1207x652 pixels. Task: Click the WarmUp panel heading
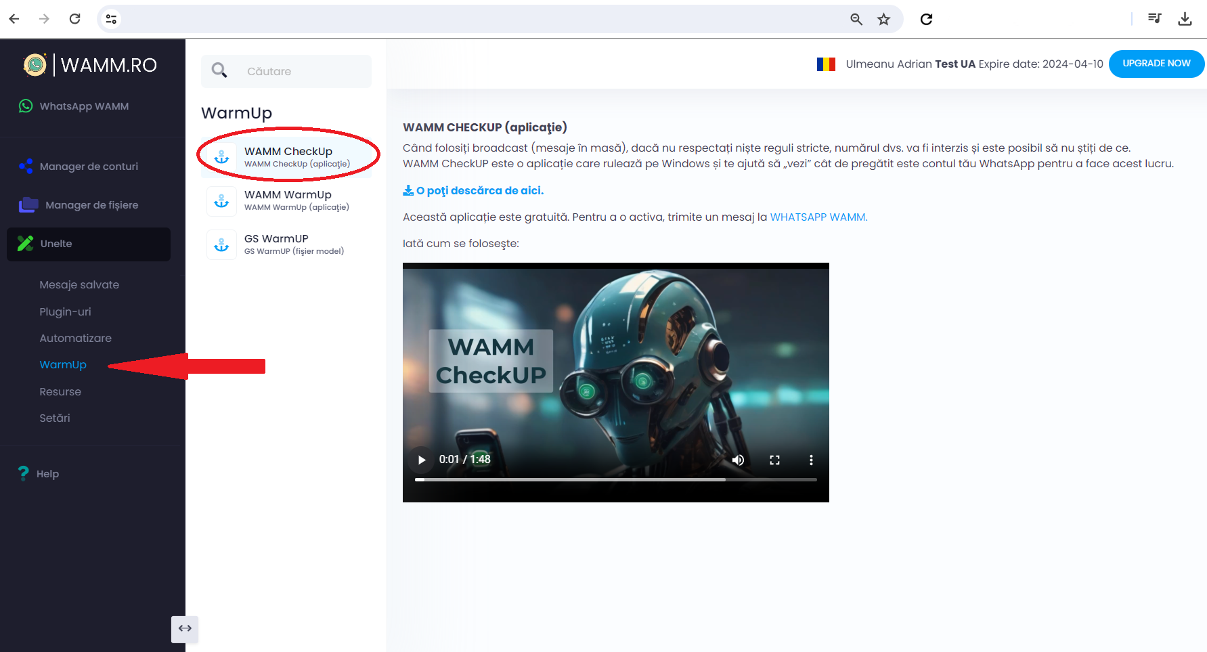pos(236,113)
